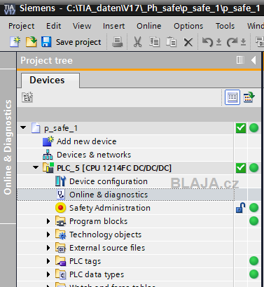Click the PLC_5 device icon
The height and width of the screenshot is (287, 264).
point(48,168)
